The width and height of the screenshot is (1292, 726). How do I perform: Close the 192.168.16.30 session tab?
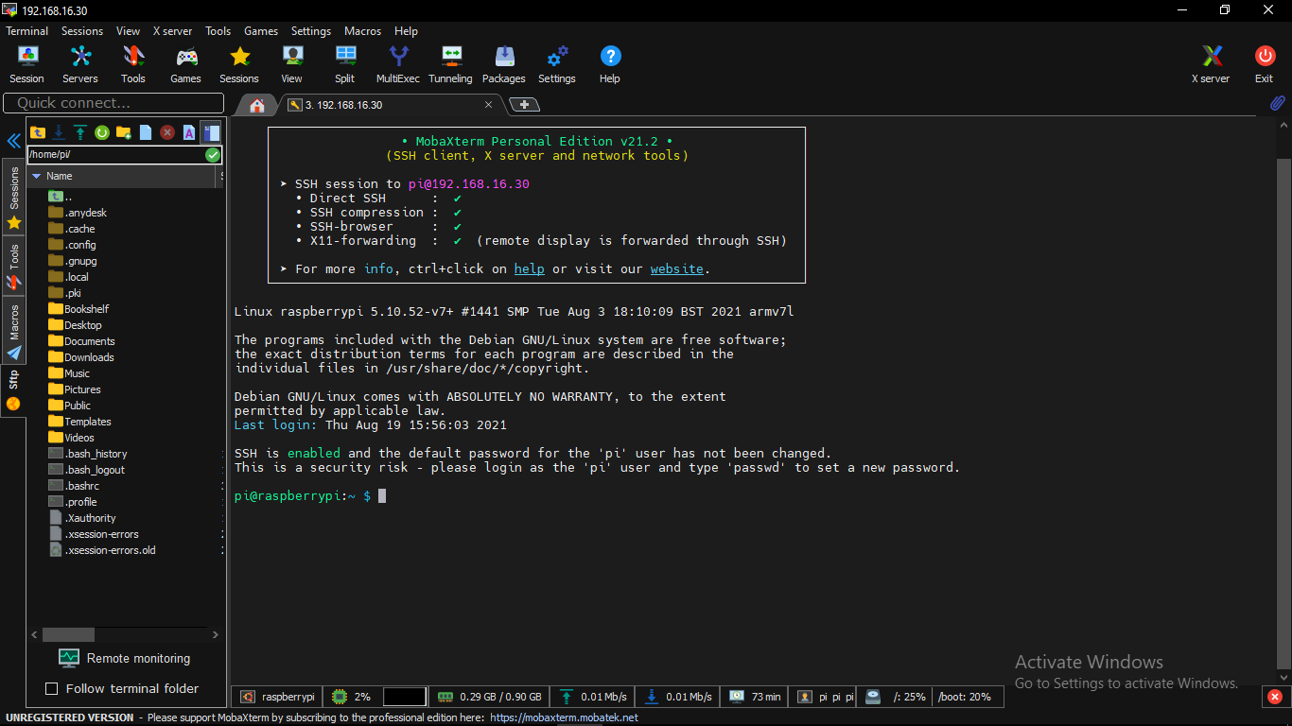pos(489,105)
